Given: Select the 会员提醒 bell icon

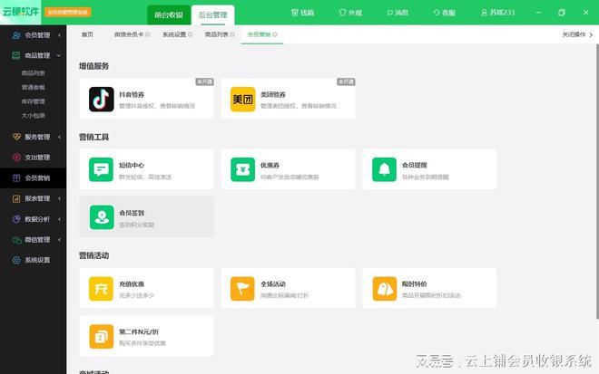Looking at the screenshot, I should pos(385,169).
